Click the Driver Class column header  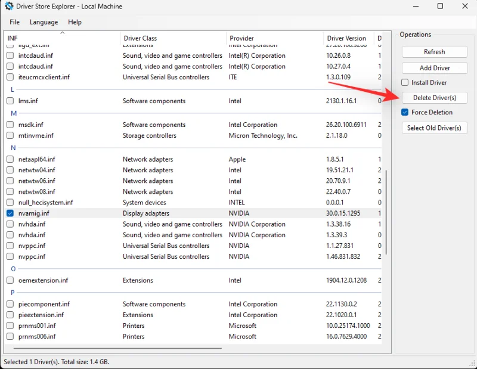pyautogui.click(x=140, y=38)
